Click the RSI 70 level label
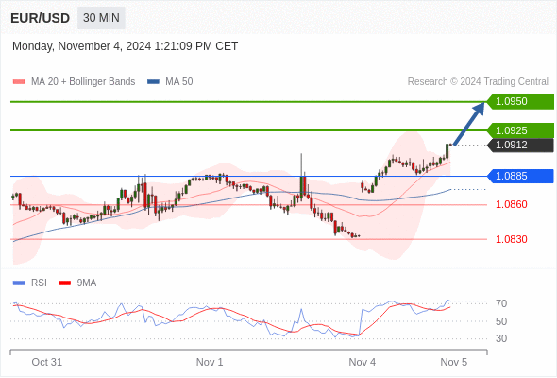The image size is (557, 378). 501,303
